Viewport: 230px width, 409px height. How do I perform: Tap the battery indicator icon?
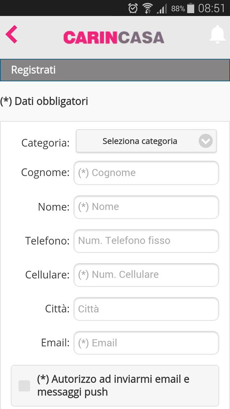click(191, 8)
